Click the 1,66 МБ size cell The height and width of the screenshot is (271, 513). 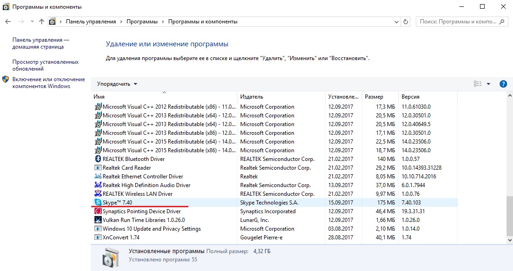click(386, 220)
